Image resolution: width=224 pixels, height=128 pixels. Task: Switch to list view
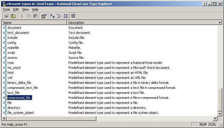pyautogui.click(x=66, y=16)
